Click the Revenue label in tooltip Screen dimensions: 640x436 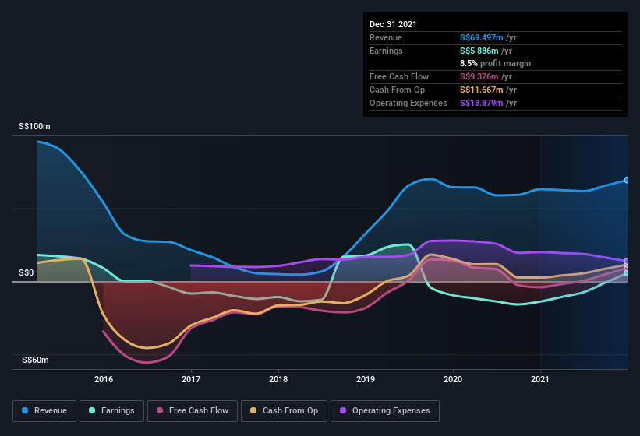click(386, 37)
